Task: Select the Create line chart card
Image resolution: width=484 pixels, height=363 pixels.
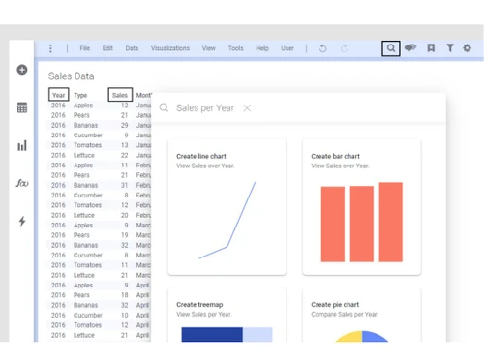Action: 227,207
